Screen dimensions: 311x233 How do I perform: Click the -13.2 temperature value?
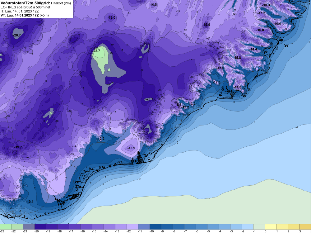[192, 104]
